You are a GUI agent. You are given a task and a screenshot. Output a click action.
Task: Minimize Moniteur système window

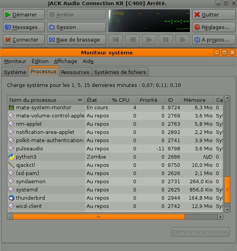pos(217,52)
